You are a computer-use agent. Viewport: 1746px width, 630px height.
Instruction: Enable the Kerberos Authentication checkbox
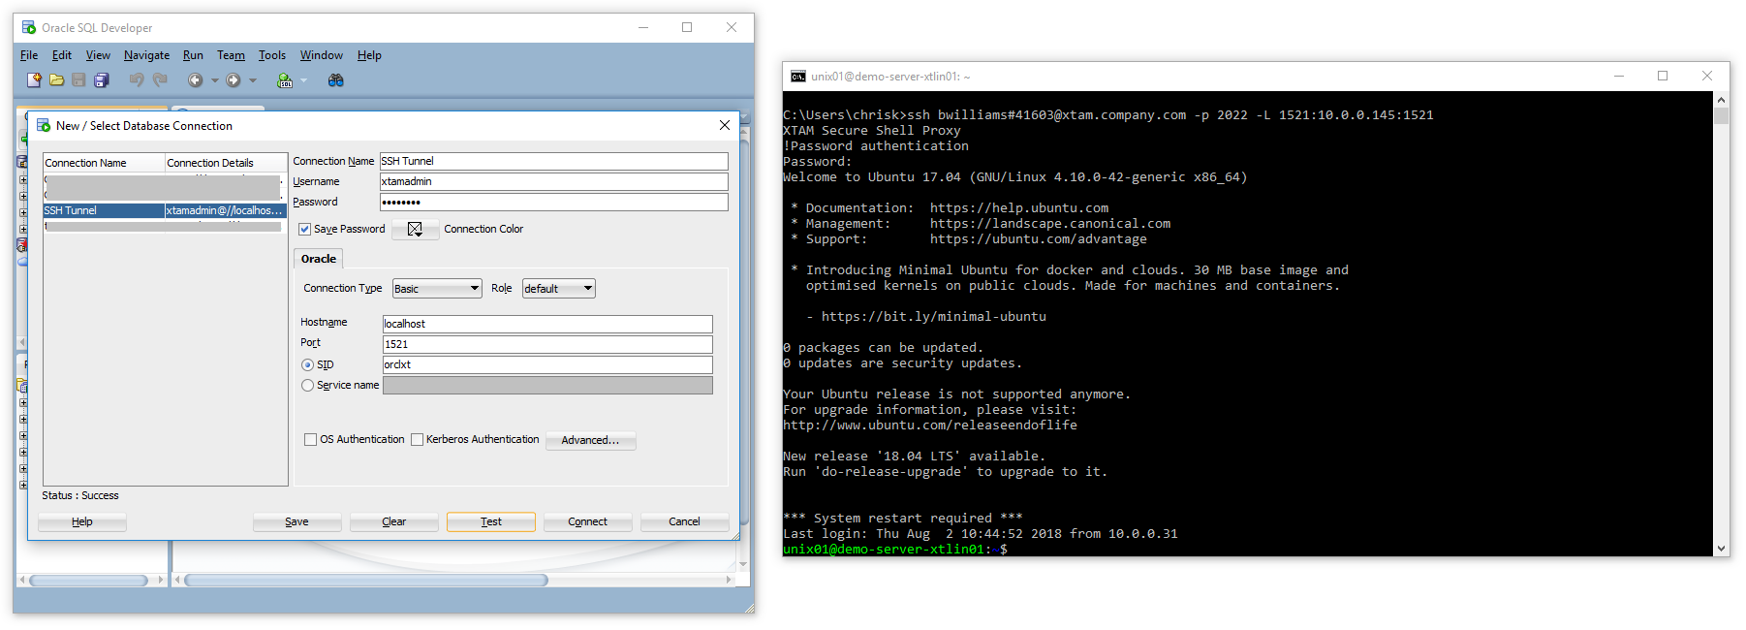point(418,440)
